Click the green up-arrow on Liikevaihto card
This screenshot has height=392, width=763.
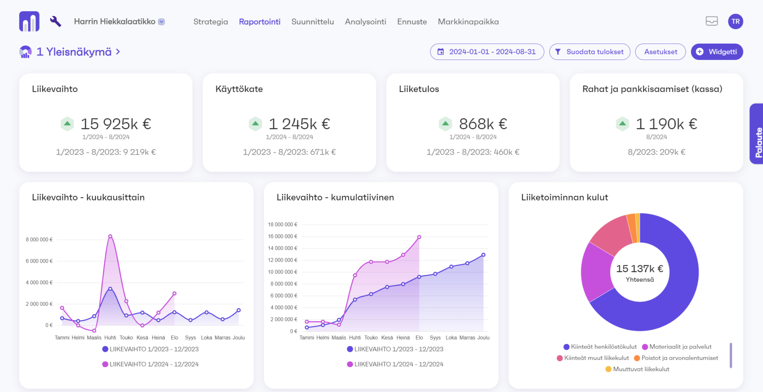click(67, 124)
